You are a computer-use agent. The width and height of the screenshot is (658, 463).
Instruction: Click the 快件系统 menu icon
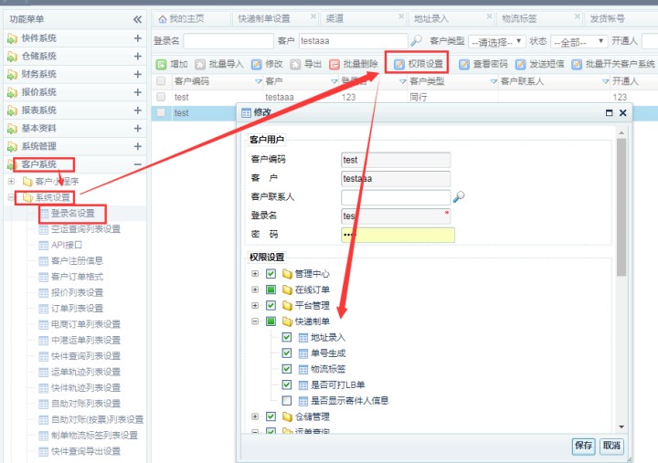12,38
